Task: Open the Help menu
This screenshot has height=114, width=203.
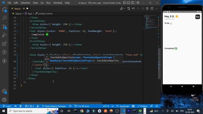Action: [67, 3]
